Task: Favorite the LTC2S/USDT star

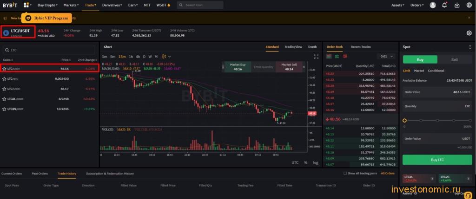Action: pos(4,109)
